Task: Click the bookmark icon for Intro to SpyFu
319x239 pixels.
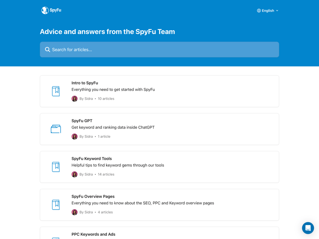Action: (x=56, y=91)
